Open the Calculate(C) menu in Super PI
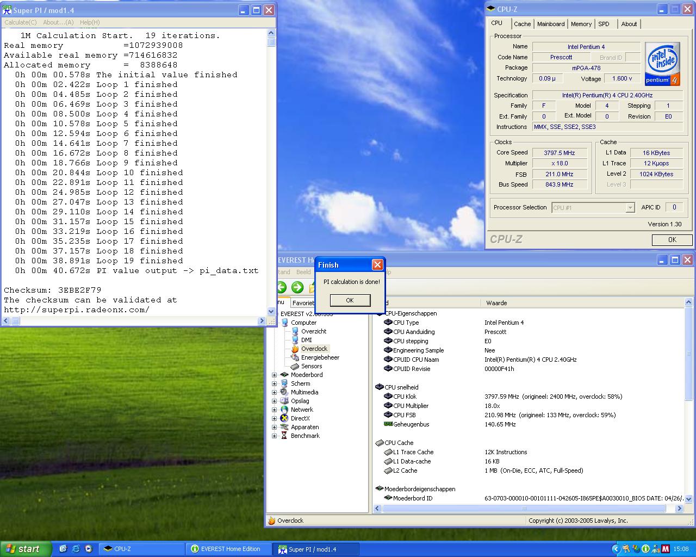The width and height of the screenshot is (696, 557). click(21, 22)
